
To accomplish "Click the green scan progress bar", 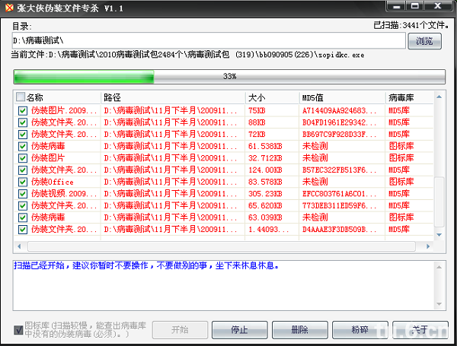I will pyautogui.click(x=228, y=77).
